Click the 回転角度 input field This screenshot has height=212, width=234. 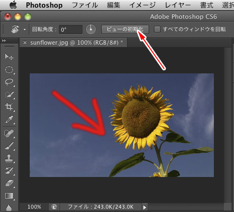[x=70, y=29]
